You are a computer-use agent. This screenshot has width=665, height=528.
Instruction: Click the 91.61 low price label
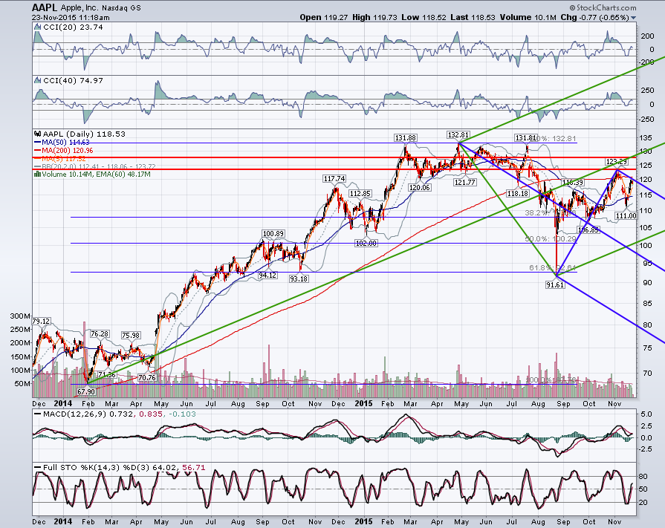(x=555, y=284)
